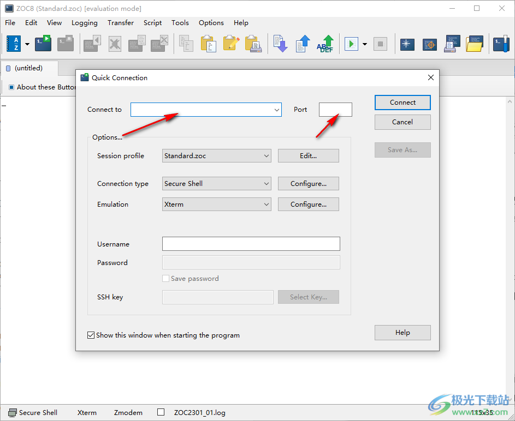Expand the host directory dropdown arrow

pyautogui.click(x=27, y=44)
